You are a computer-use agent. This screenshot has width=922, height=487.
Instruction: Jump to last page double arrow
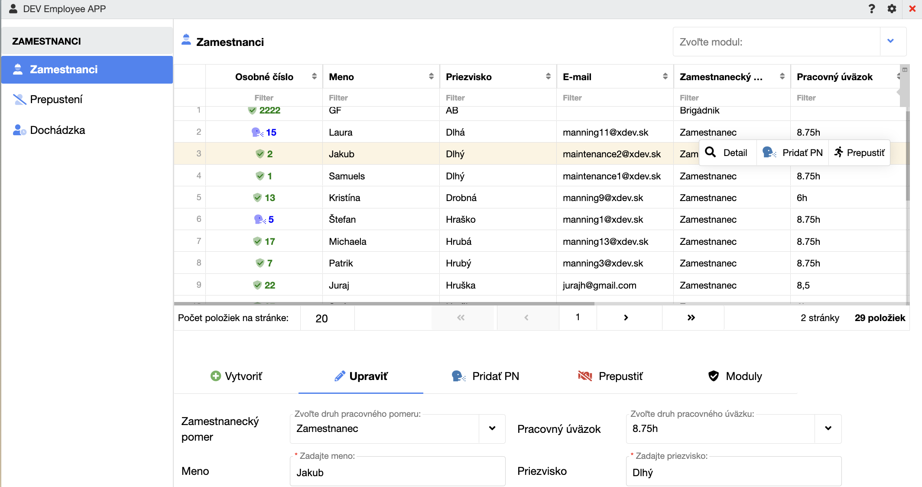click(x=691, y=318)
